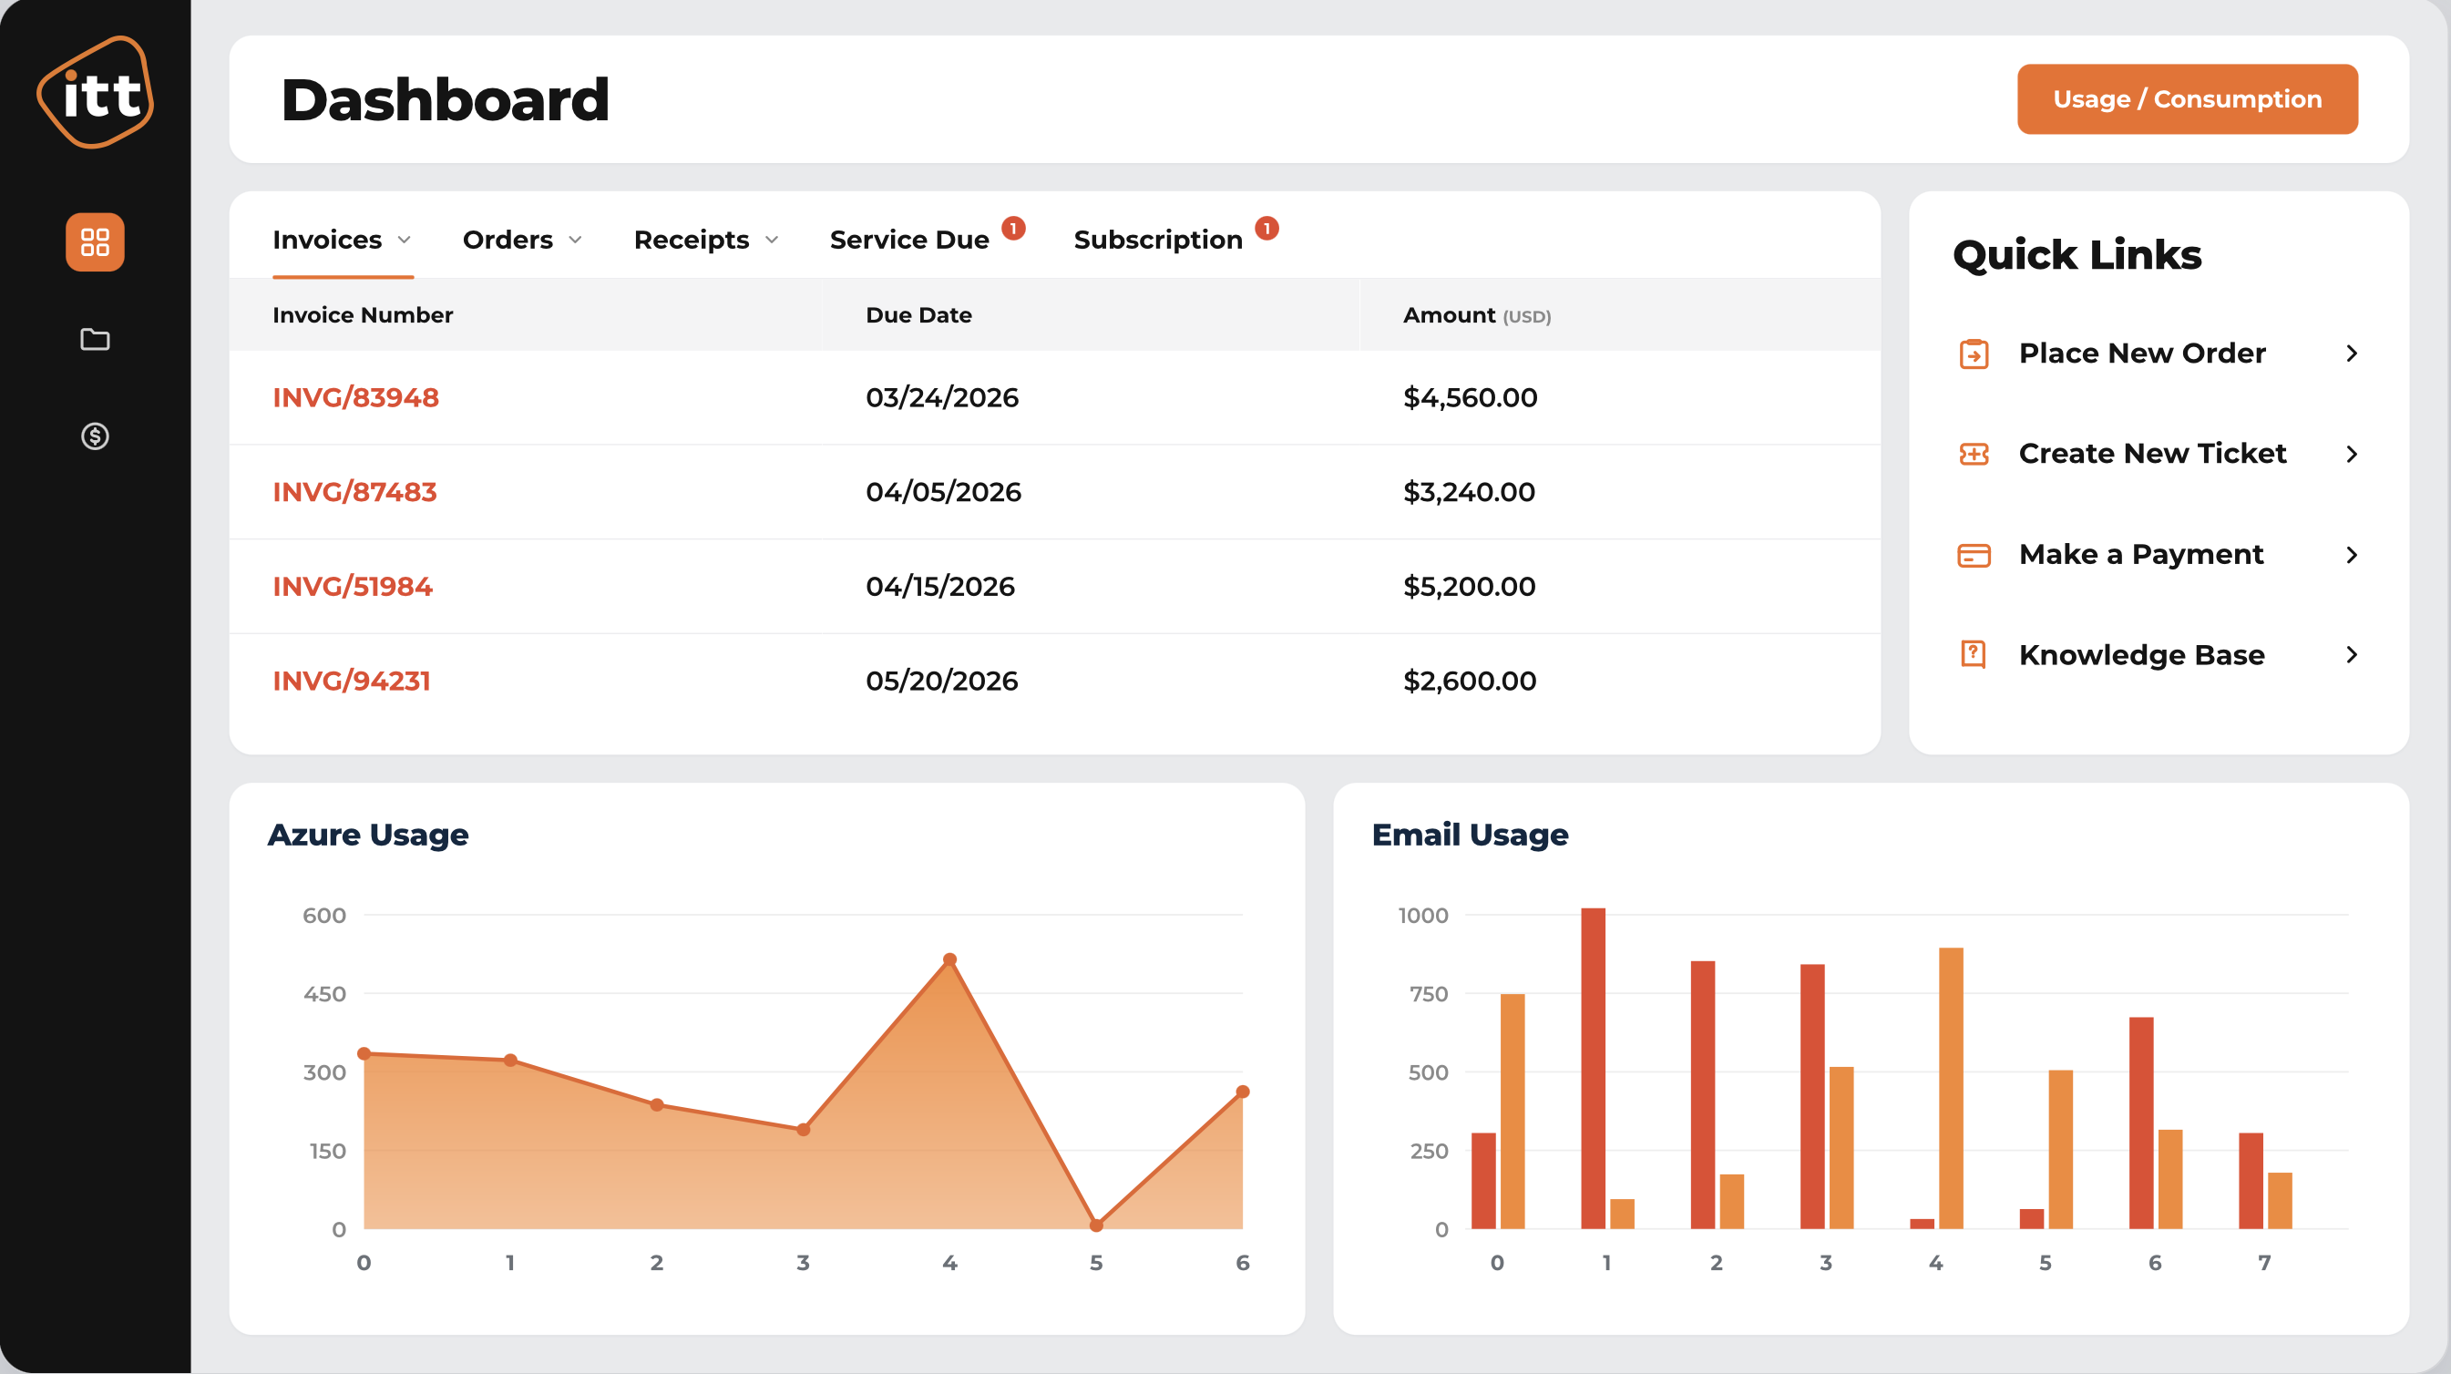The height and width of the screenshot is (1374, 2451).
Task: Click the due date 05/20/2026
Action: click(942, 681)
